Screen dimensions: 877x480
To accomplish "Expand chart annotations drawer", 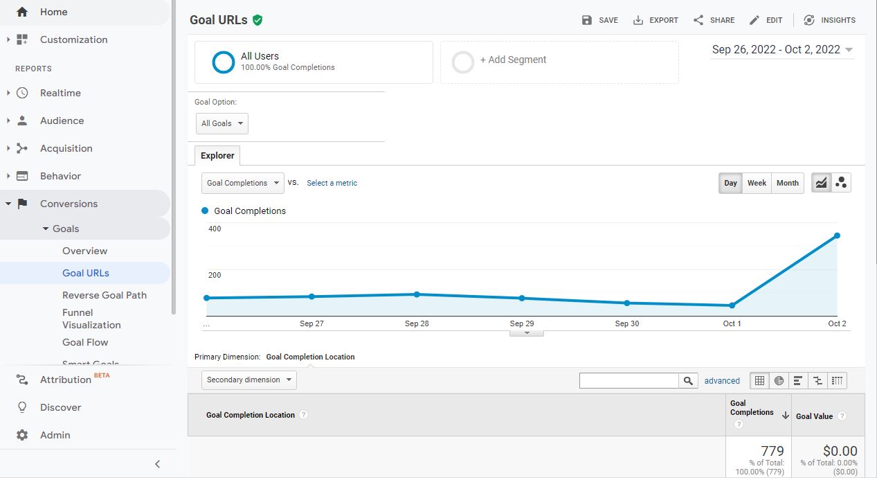I will tap(527, 332).
